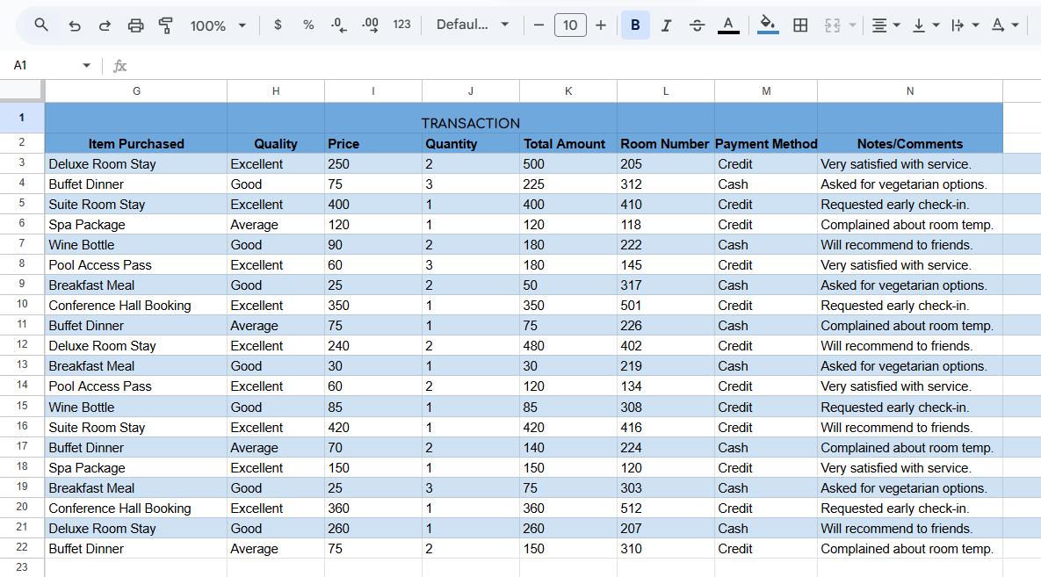Image resolution: width=1041 pixels, height=577 pixels.
Task: Click the redo arrow icon
Action: tap(105, 25)
